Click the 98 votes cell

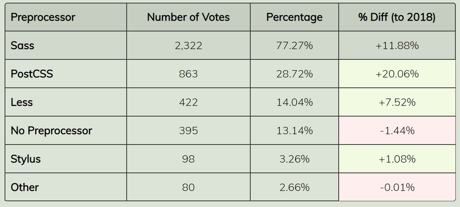point(188,159)
